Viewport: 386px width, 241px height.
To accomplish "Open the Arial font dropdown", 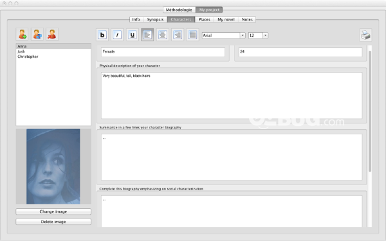I will tap(243, 35).
